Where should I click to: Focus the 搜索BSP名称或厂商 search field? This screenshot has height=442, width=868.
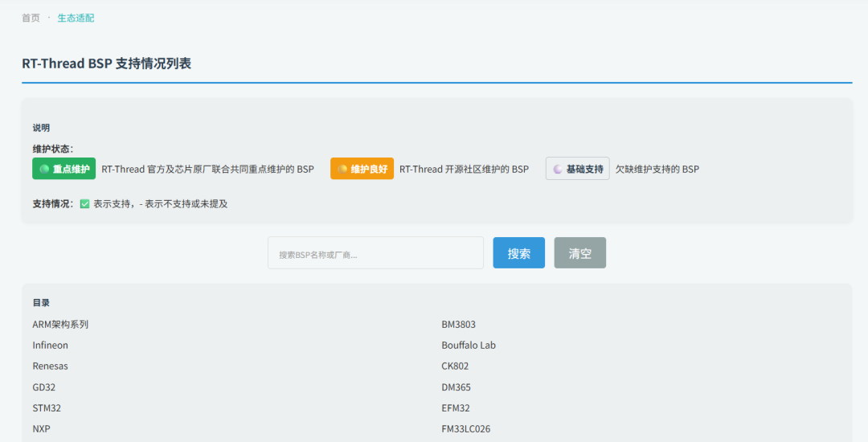[x=375, y=253]
